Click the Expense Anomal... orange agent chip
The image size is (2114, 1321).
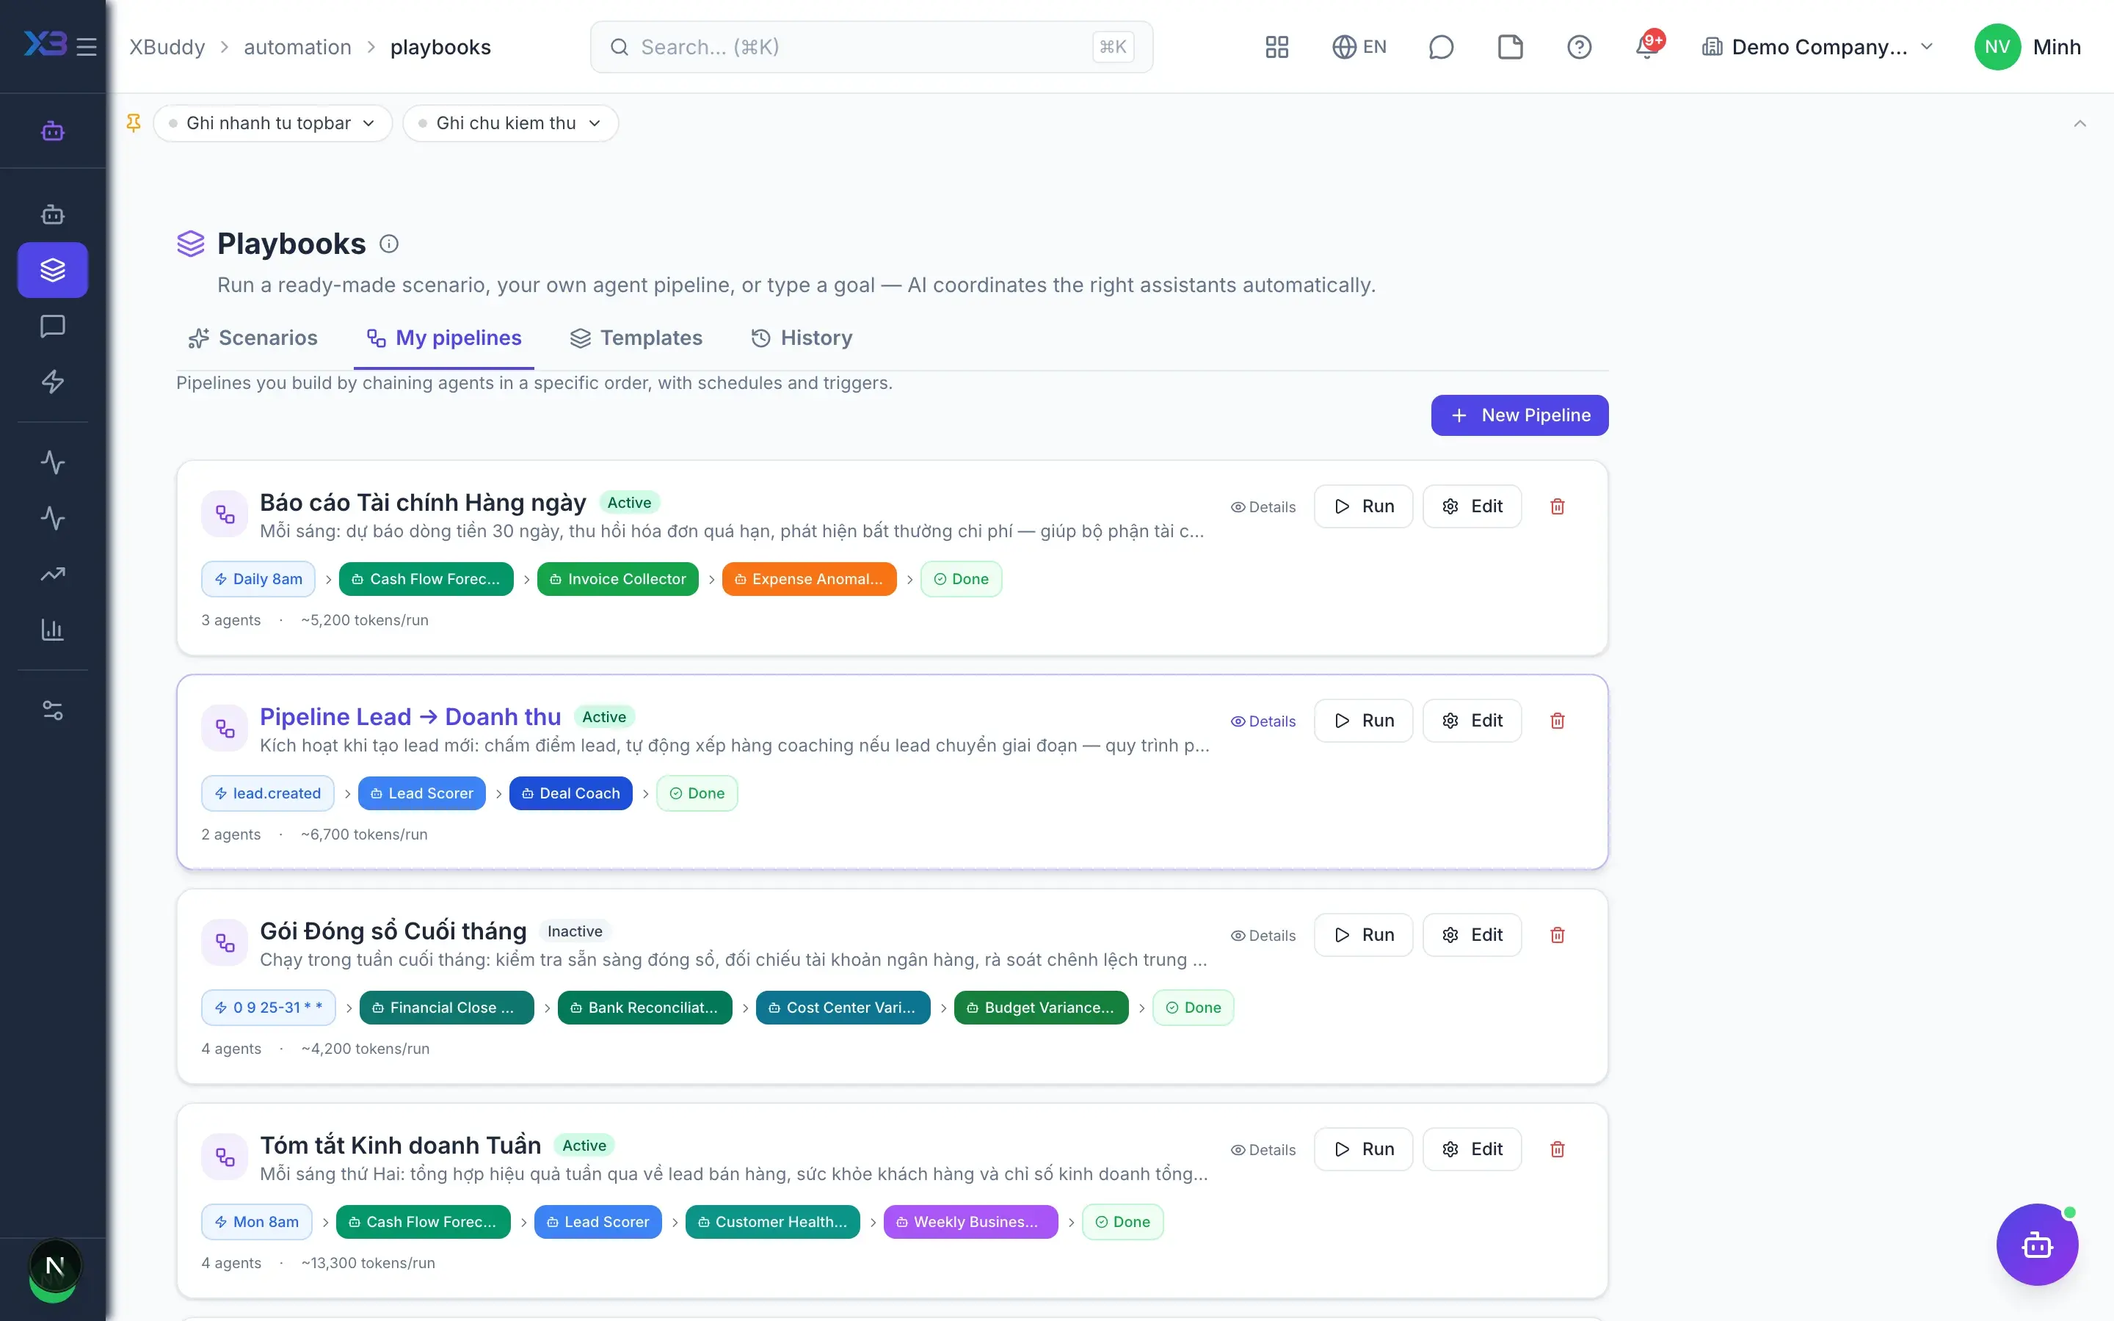809,579
